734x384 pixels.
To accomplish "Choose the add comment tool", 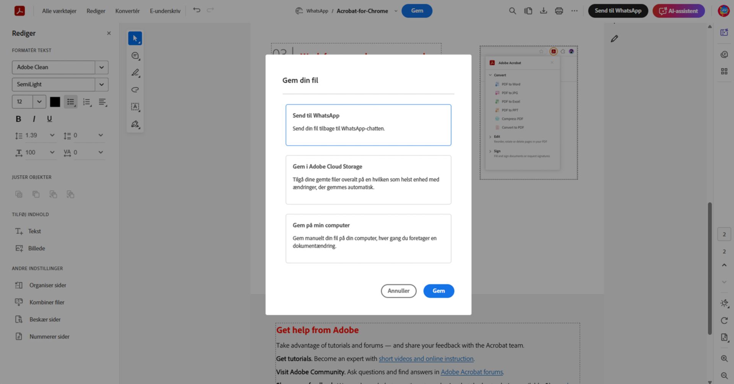I will tap(135, 56).
